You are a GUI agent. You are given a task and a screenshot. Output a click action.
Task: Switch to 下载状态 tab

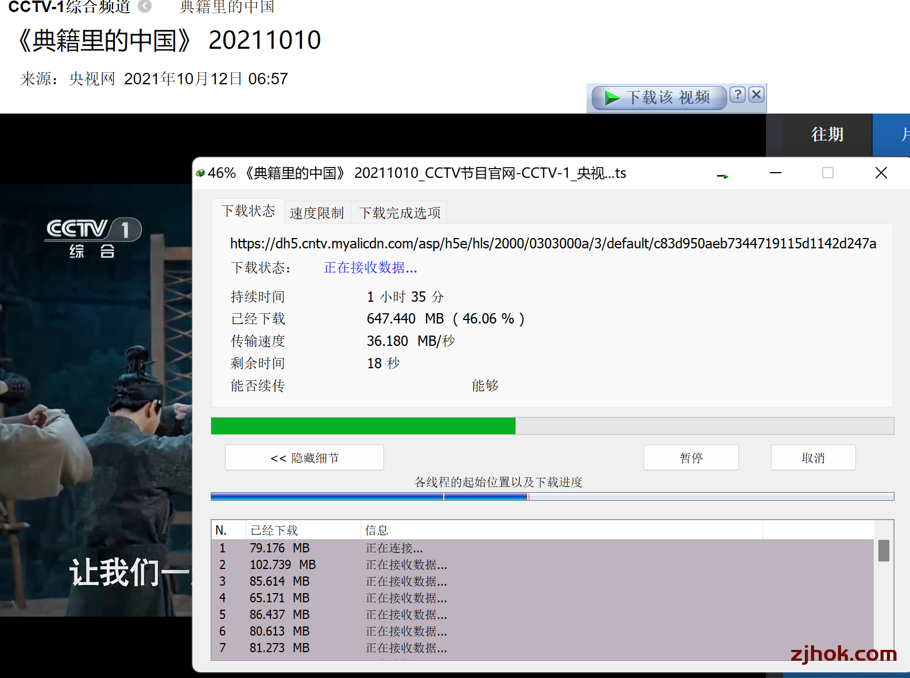point(248,211)
